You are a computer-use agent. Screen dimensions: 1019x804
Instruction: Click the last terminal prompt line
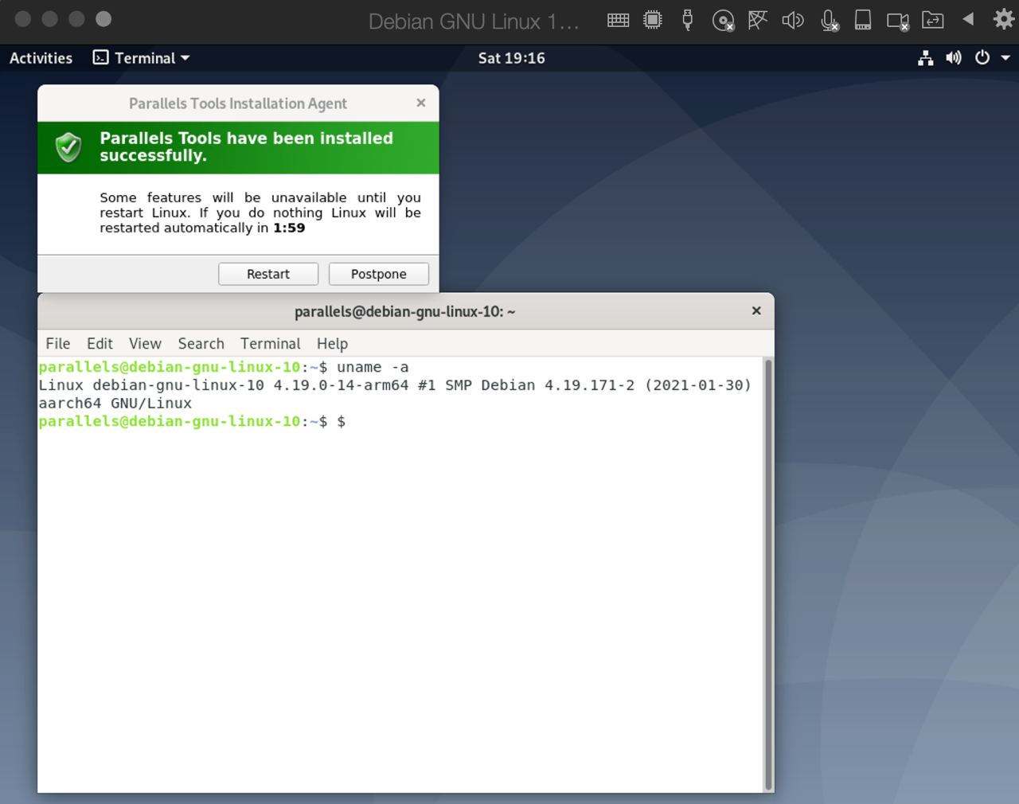pyautogui.click(x=192, y=422)
